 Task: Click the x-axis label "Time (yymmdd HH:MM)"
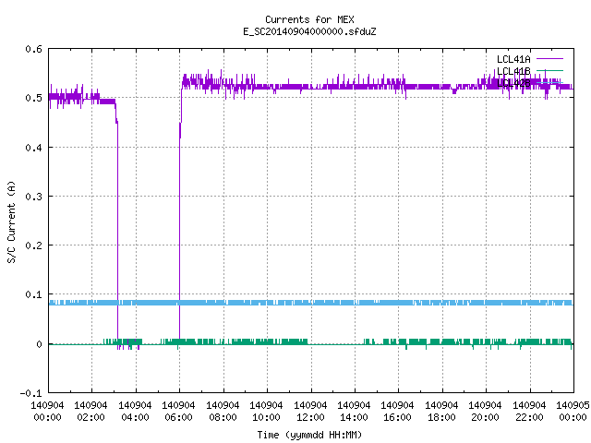309,435
